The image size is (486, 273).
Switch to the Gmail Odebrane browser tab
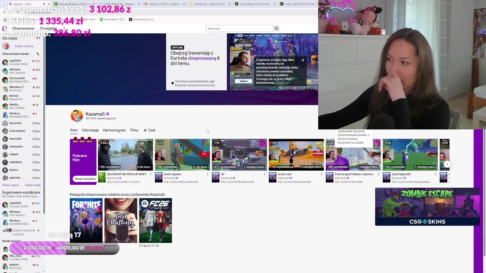pos(164,4)
